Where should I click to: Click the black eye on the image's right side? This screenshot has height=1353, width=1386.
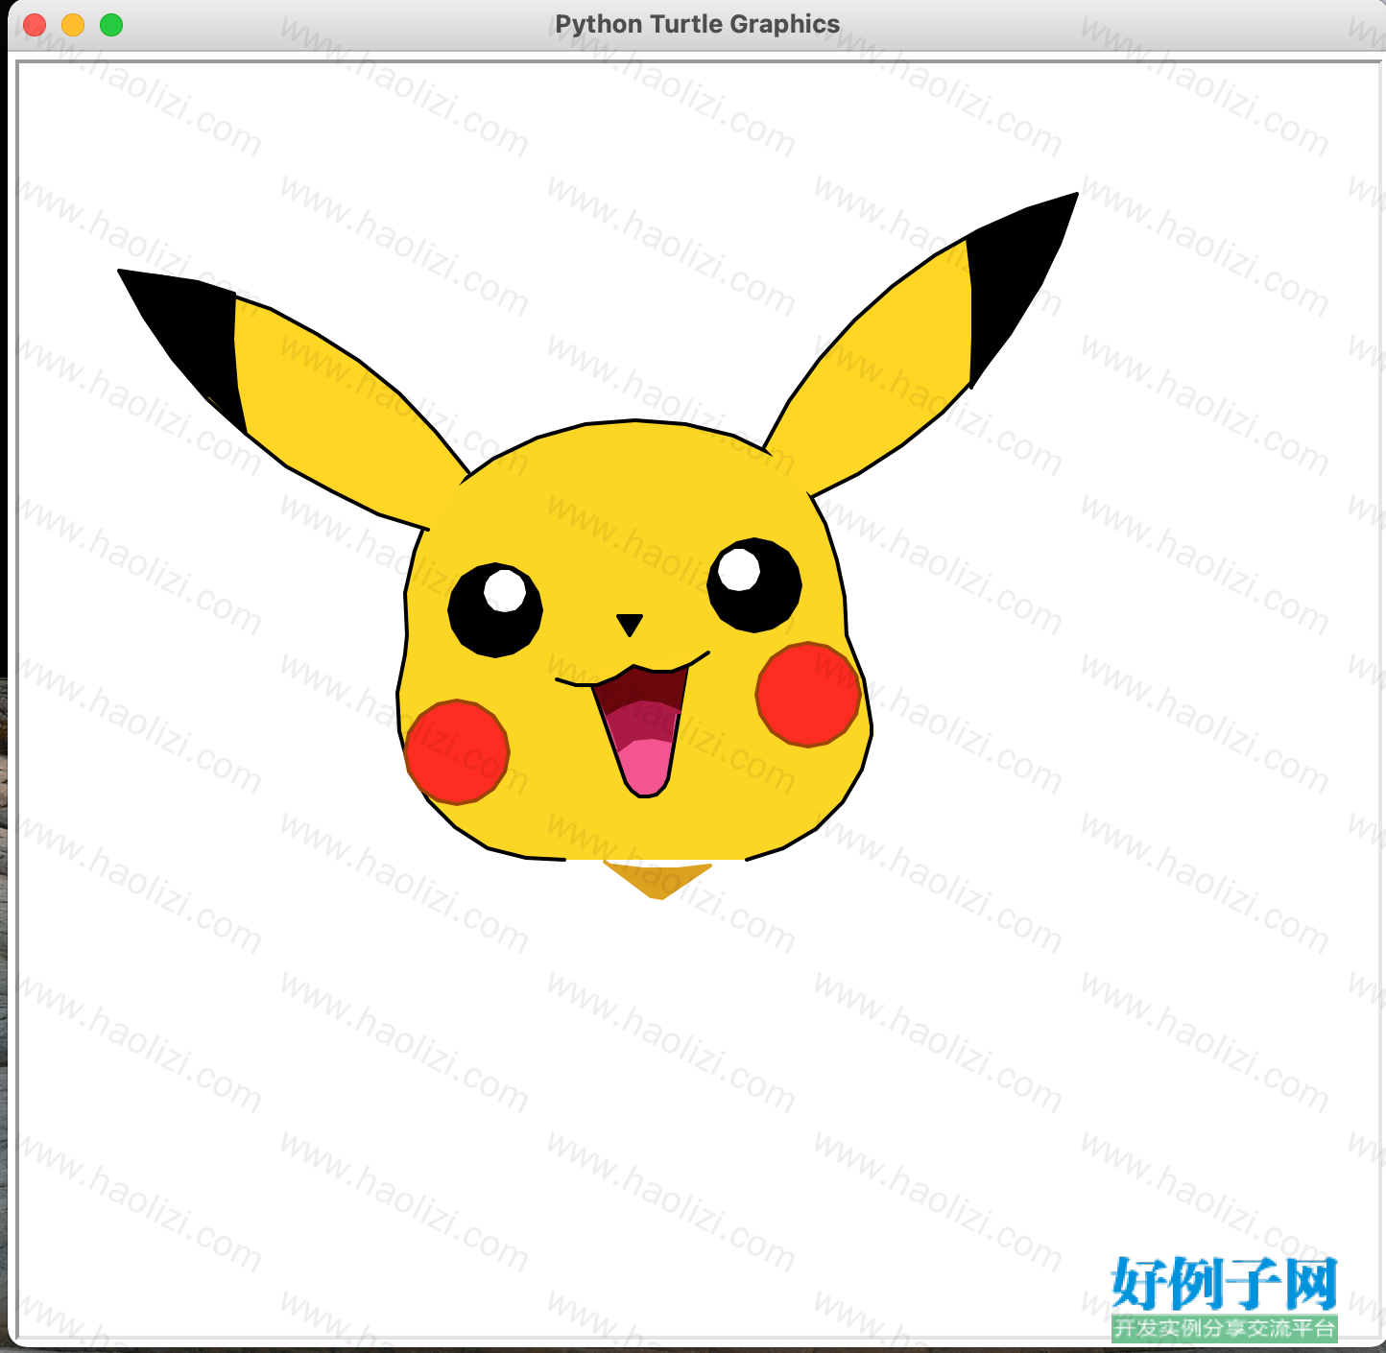pos(754,585)
